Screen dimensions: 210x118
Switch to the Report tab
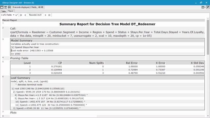tap(10, 11)
